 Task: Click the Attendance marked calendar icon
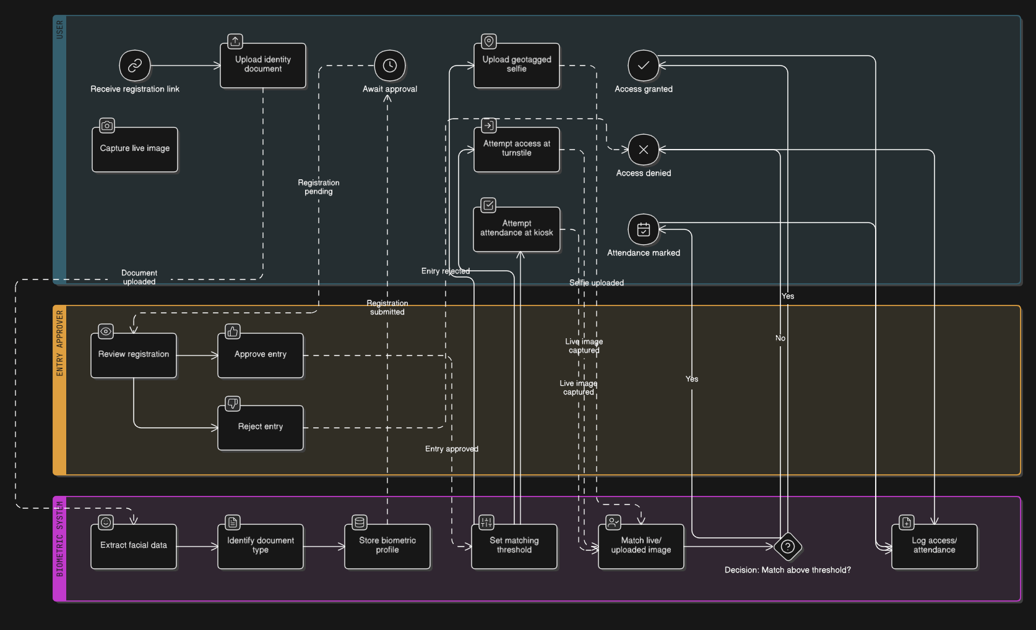pyautogui.click(x=644, y=229)
